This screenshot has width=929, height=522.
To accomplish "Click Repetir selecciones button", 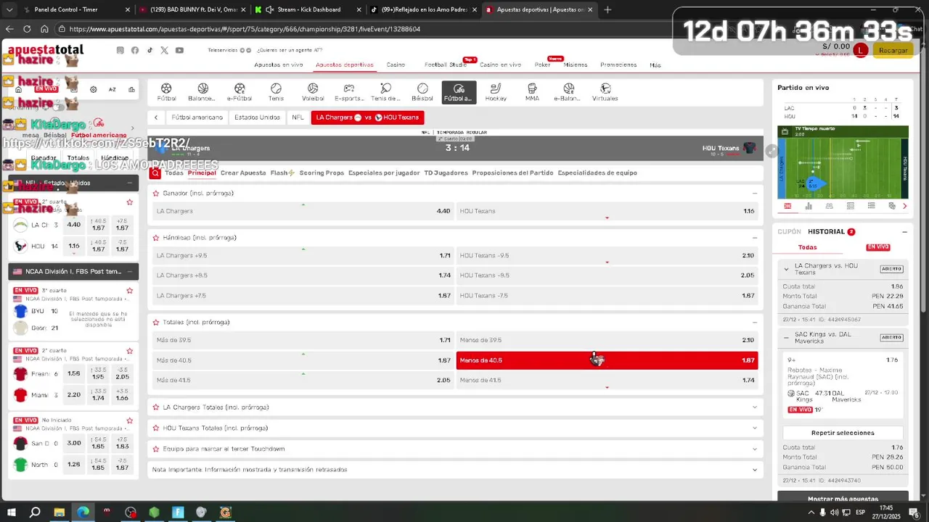I will coord(843,433).
